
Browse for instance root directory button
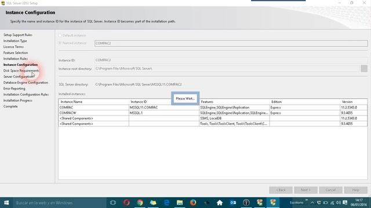364,69
